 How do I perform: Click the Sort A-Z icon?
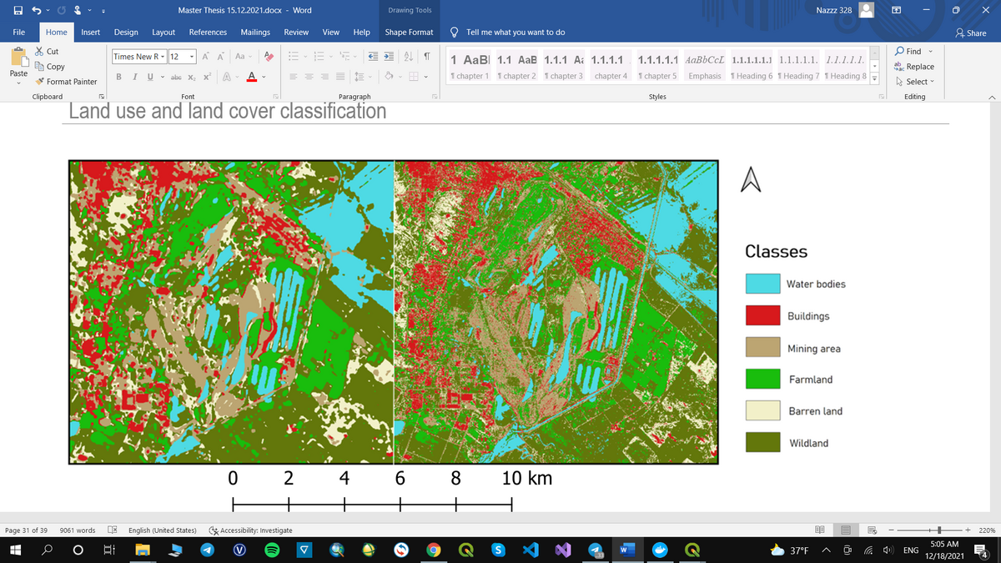click(410, 57)
